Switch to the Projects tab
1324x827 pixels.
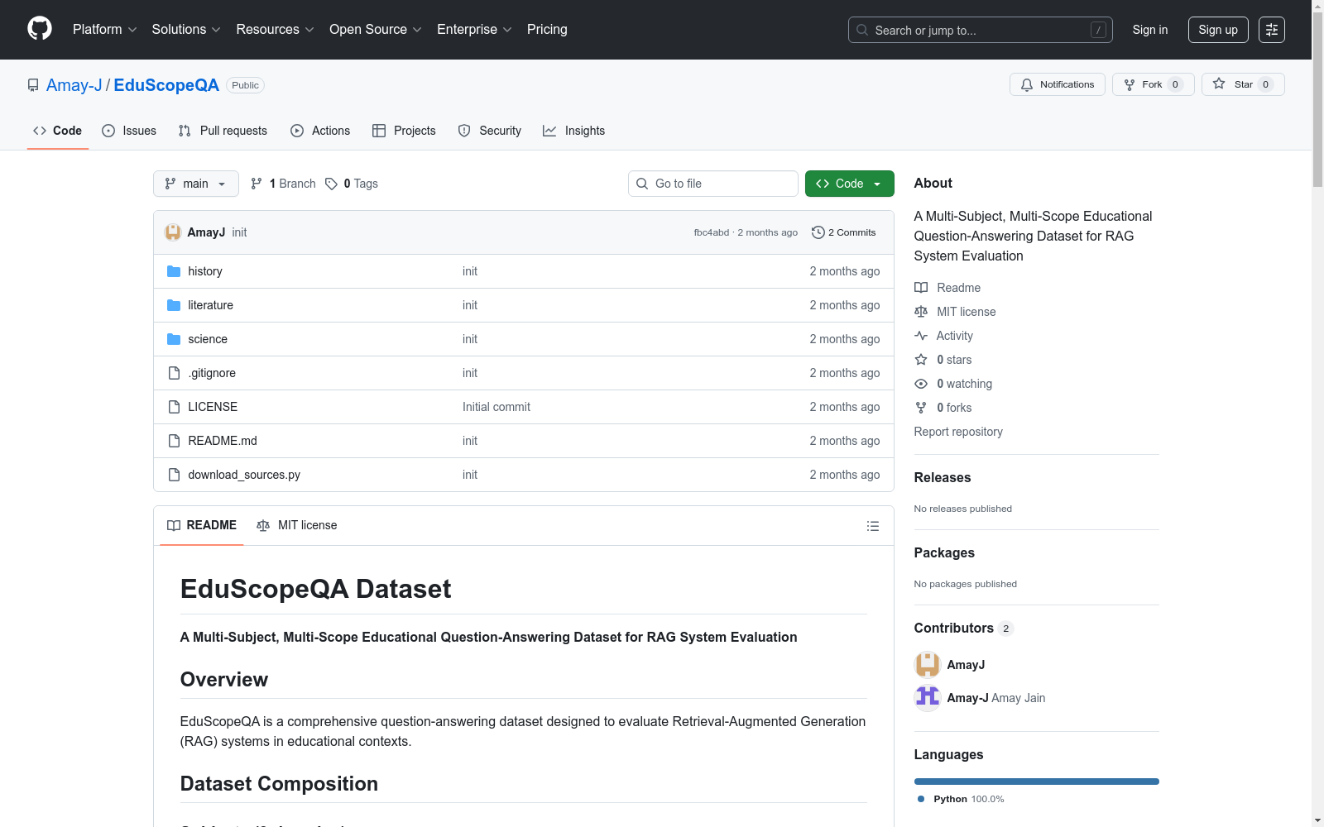[404, 131]
